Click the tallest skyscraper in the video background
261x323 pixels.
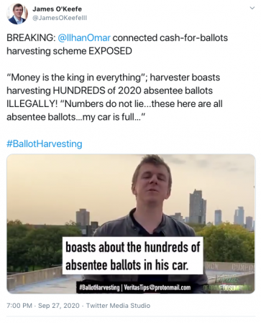[x=198, y=207]
